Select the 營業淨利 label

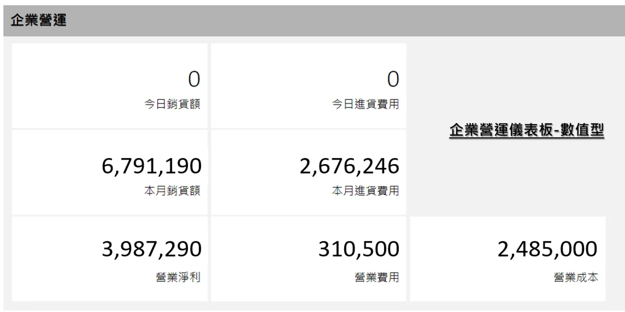178,277
